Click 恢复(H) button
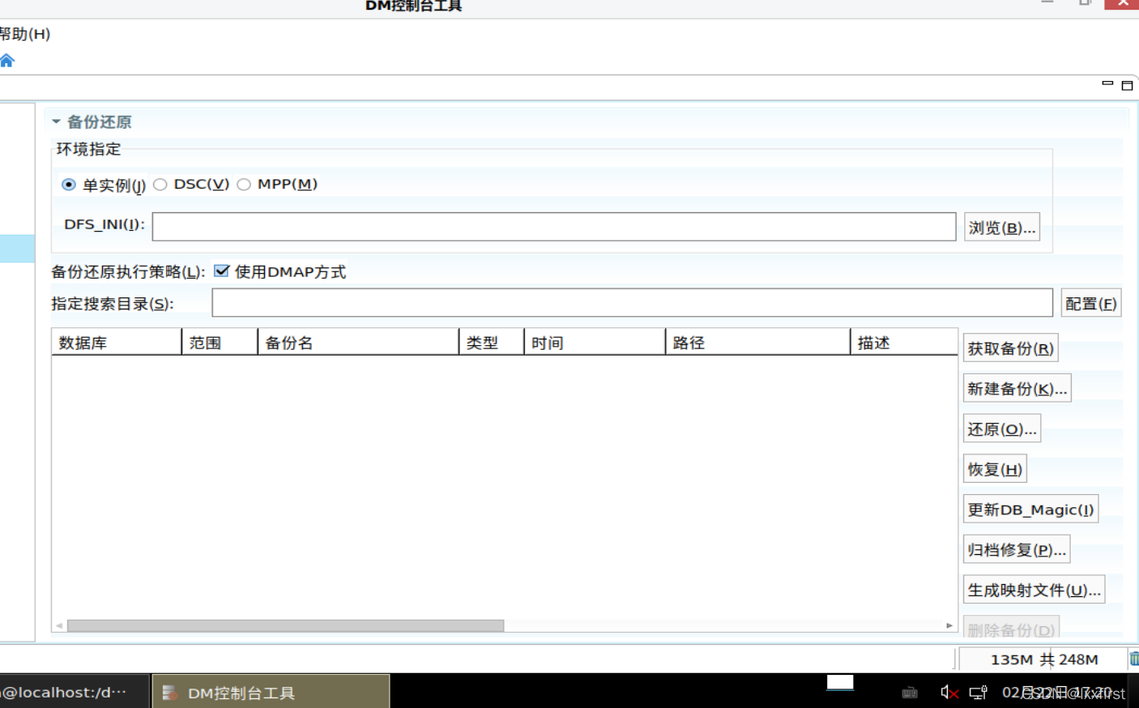 995,469
